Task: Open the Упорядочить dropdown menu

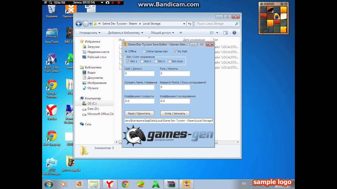Action: (x=90, y=33)
